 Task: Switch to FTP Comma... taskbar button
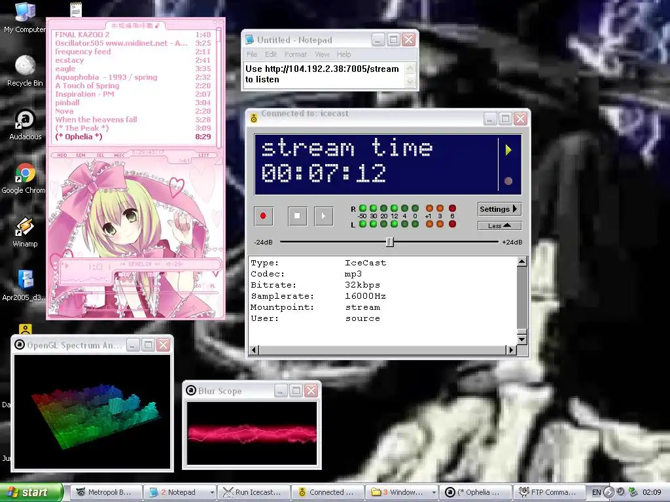549,492
